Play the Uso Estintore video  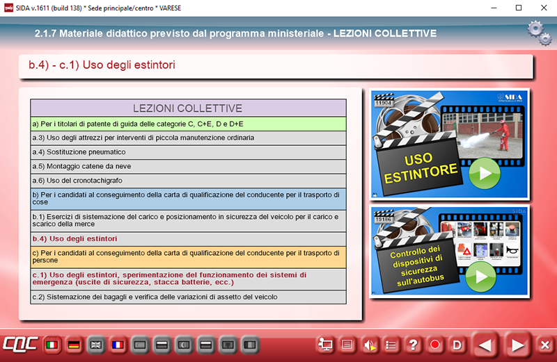tap(485, 173)
